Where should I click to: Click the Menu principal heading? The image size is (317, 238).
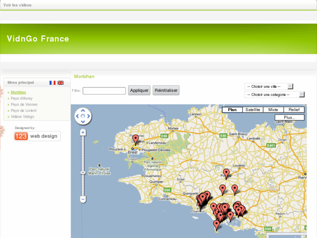point(20,83)
